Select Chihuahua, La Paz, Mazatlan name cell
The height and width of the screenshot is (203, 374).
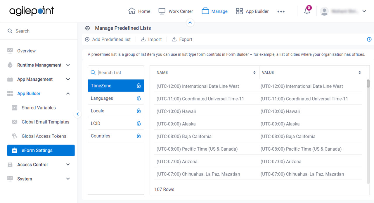(x=198, y=174)
